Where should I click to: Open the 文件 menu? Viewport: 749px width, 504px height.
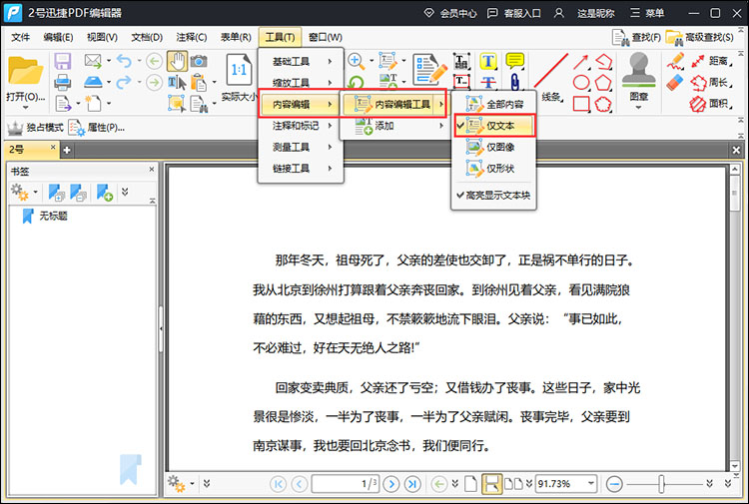pos(21,37)
